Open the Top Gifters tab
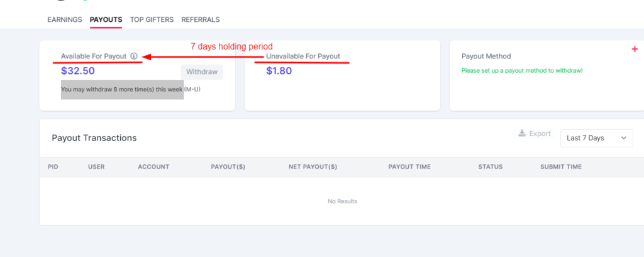The width and height of the screenshot is (644, 257). pos(152,19)
